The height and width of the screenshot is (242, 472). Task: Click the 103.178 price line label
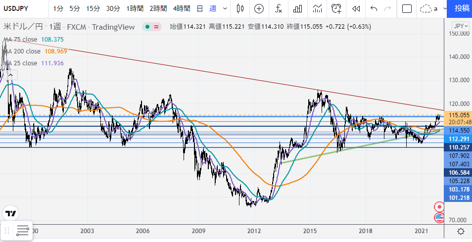[x=458, y=190]
